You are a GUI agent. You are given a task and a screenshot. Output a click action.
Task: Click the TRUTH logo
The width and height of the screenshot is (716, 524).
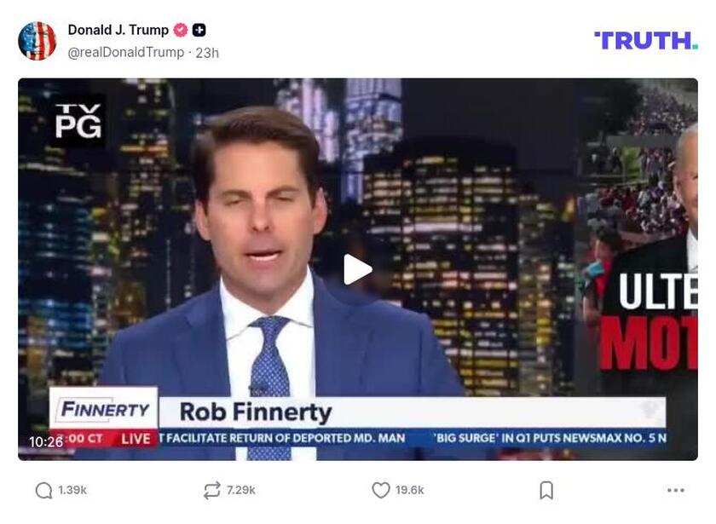coord(646,40)
